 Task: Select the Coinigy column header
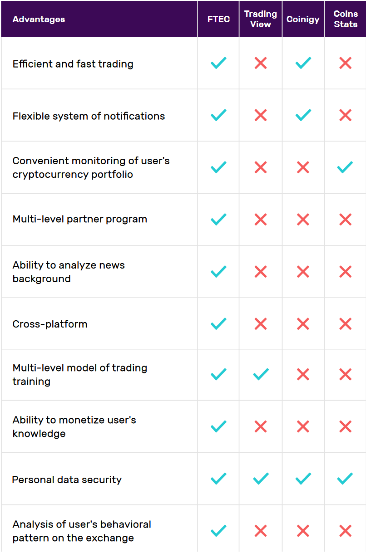[303, 20]
